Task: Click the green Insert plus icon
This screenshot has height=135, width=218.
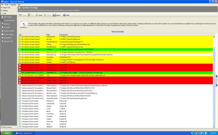Action: coord(37,15)
